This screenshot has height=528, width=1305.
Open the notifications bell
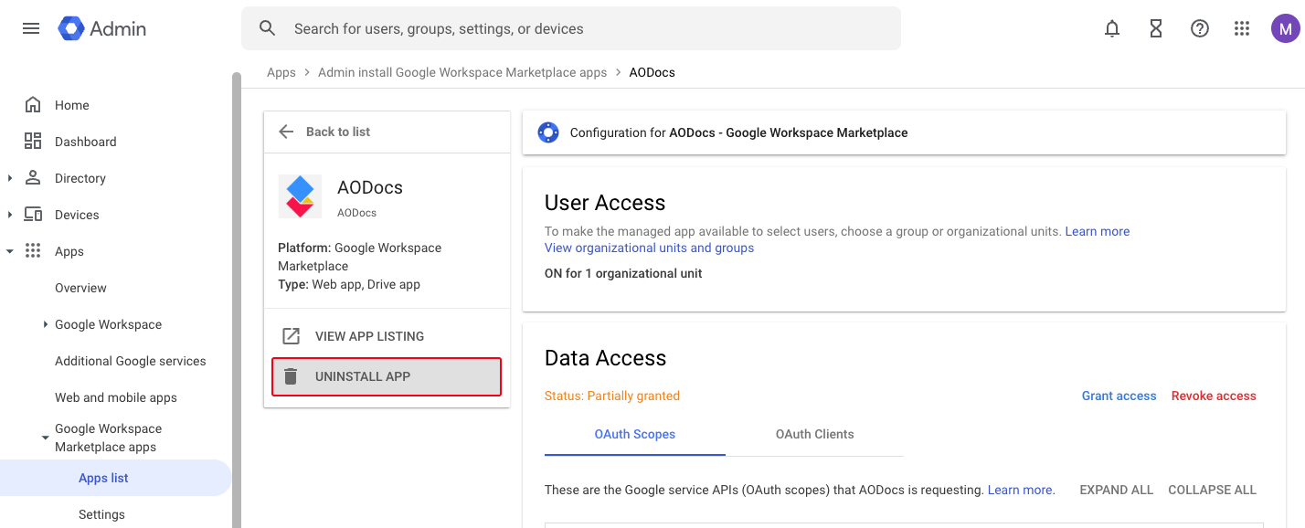(x=1112, y=28)
